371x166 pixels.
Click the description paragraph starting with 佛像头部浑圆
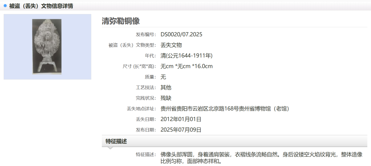coord(261,158)
